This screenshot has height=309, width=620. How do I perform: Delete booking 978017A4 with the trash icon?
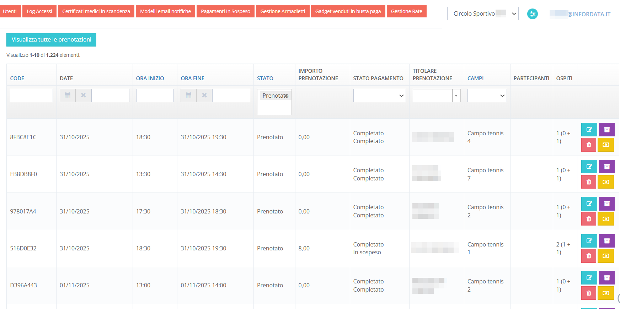point(589,219)
